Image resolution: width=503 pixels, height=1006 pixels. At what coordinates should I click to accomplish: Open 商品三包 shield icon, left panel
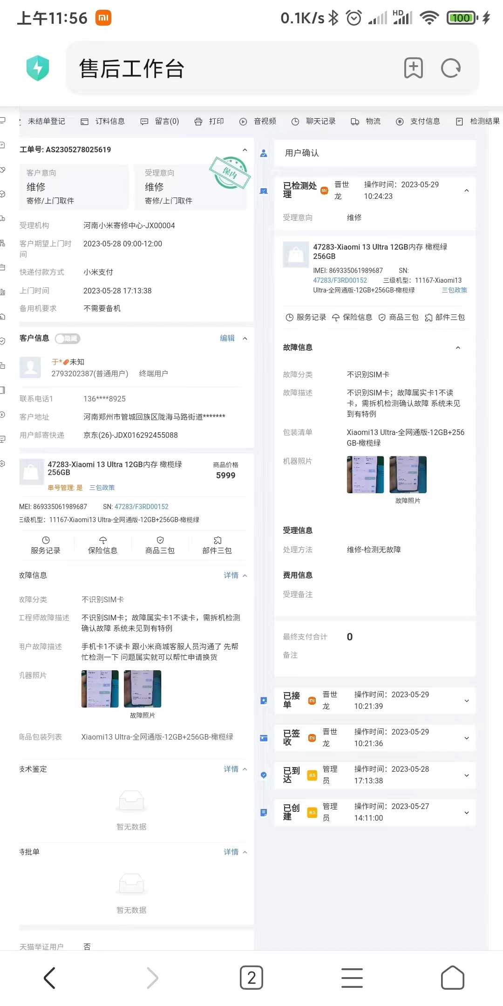[160, 545]
